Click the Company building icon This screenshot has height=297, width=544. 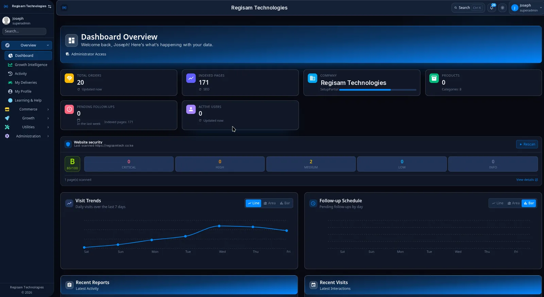tap(312, 78)
